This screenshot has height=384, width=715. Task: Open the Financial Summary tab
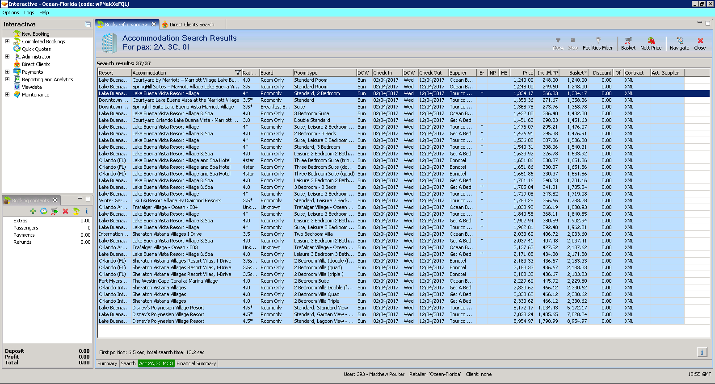pyautogui.click(x=196, y=363)
